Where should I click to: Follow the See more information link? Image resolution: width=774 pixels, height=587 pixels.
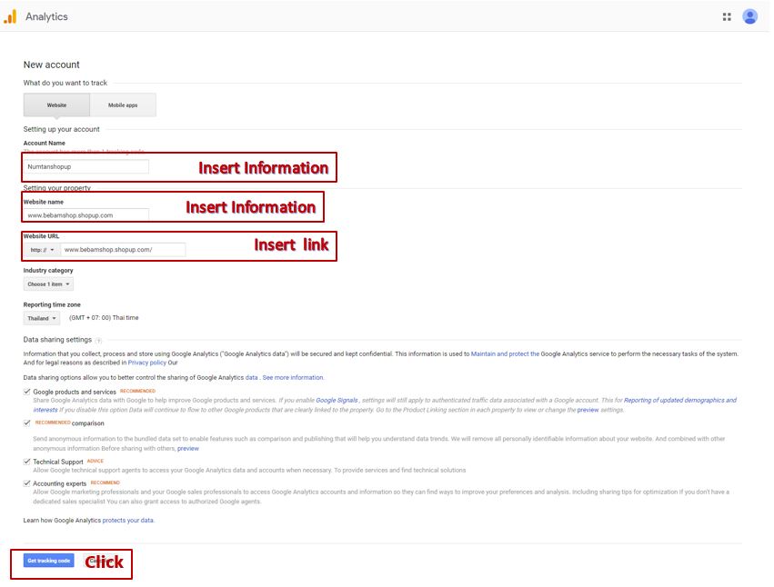pos(293,378)
